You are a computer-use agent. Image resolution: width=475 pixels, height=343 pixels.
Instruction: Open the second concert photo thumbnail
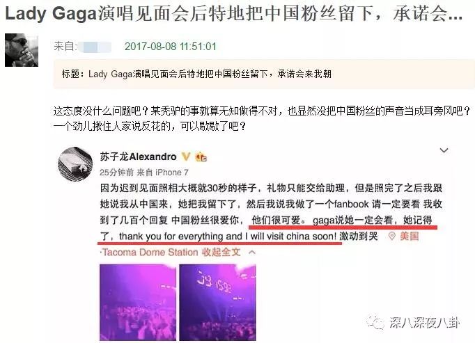(217, 303)
